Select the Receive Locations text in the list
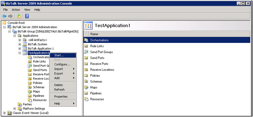Viewport: 253px width, 117px height. click(102, 70)
